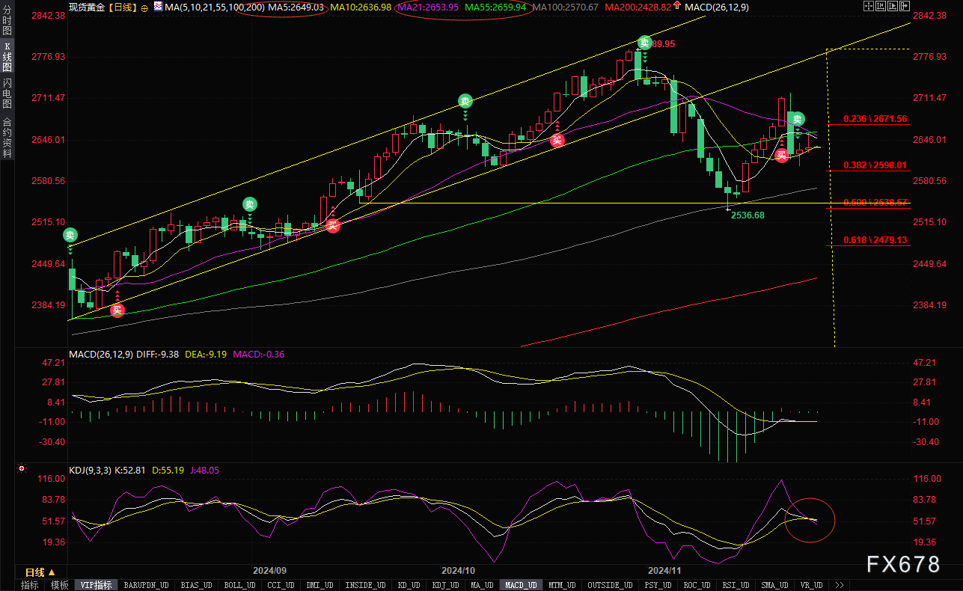This screenshot has width=963, height=591.
Task: Open the 合约资料 side tab
Action: (7, 137)
